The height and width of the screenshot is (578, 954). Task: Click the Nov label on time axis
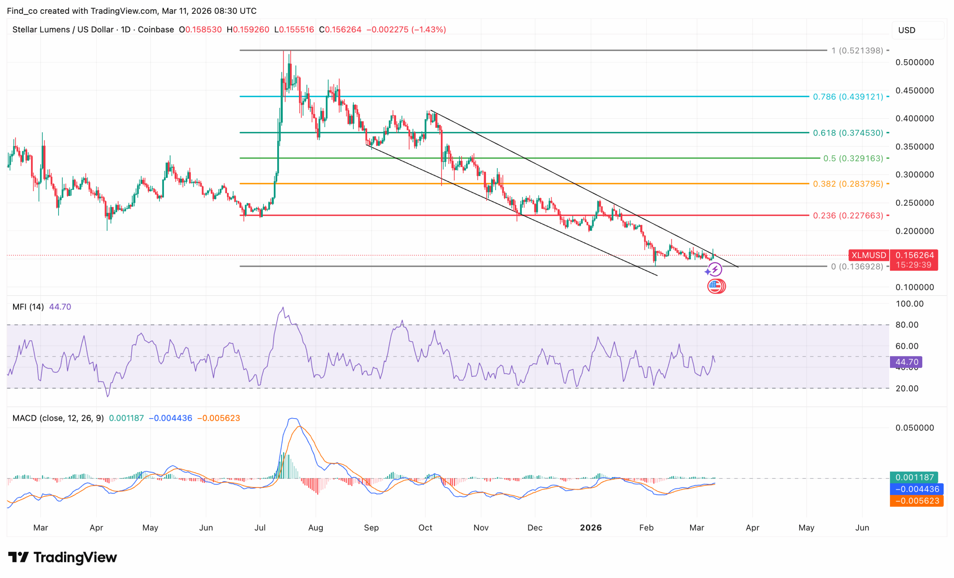click(x=481, y=528)
